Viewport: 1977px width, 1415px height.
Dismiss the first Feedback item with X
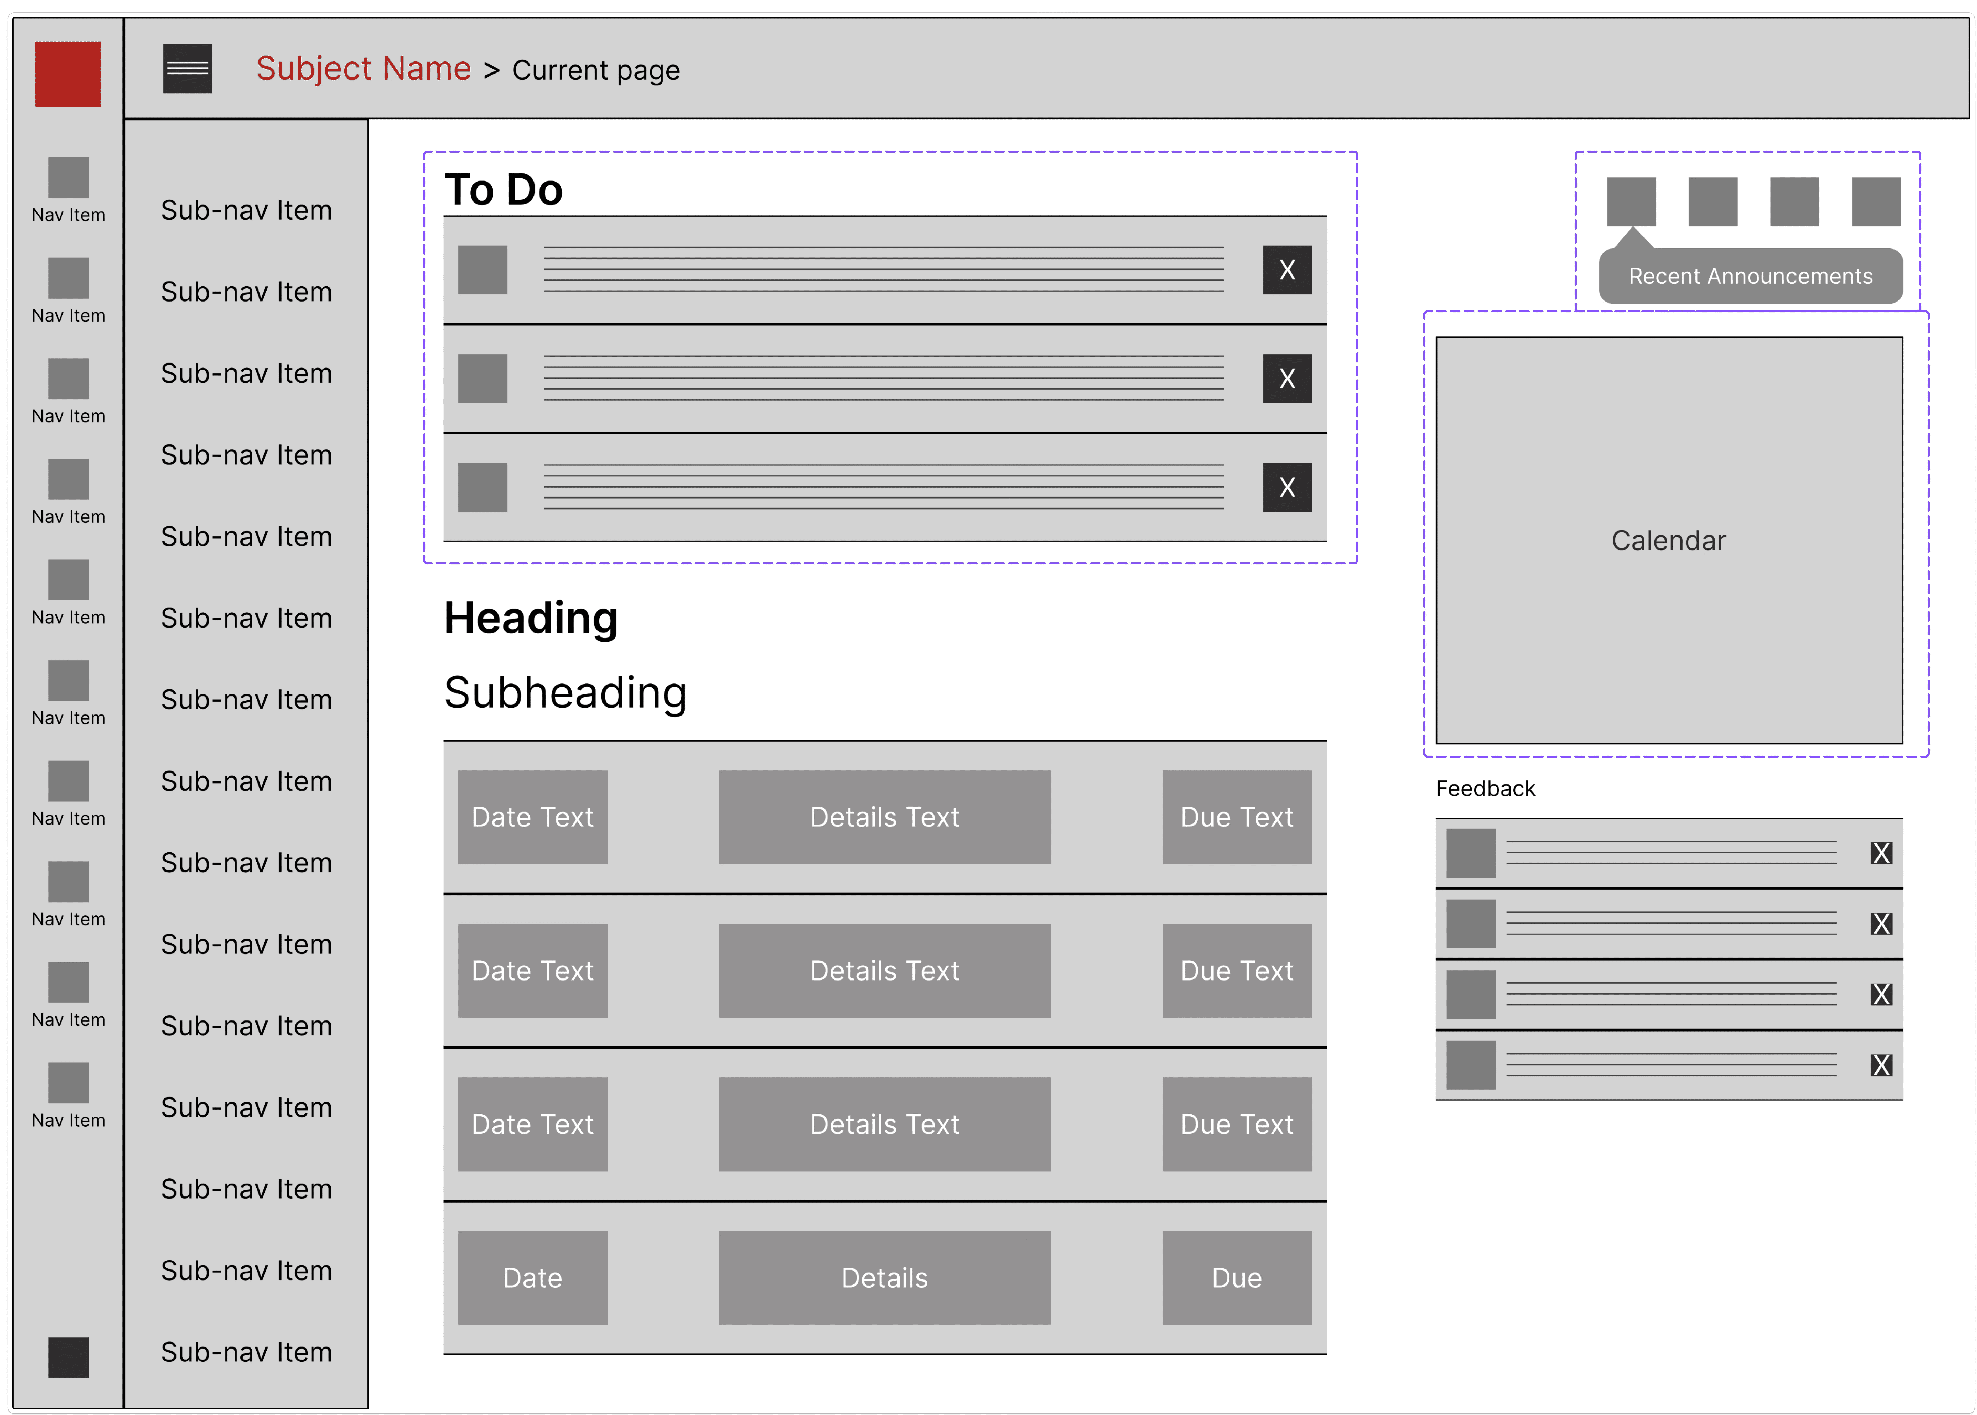tap(1881, 853)
